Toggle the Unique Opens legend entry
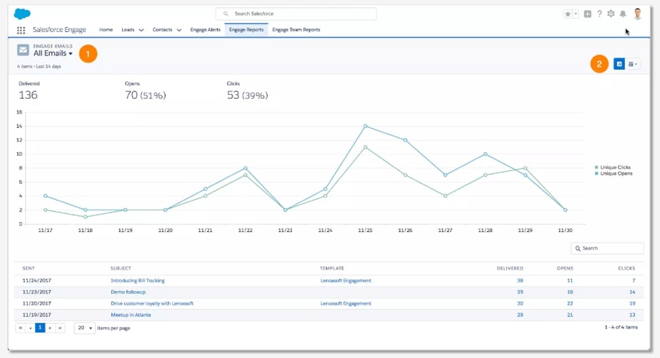 point(614,173)
